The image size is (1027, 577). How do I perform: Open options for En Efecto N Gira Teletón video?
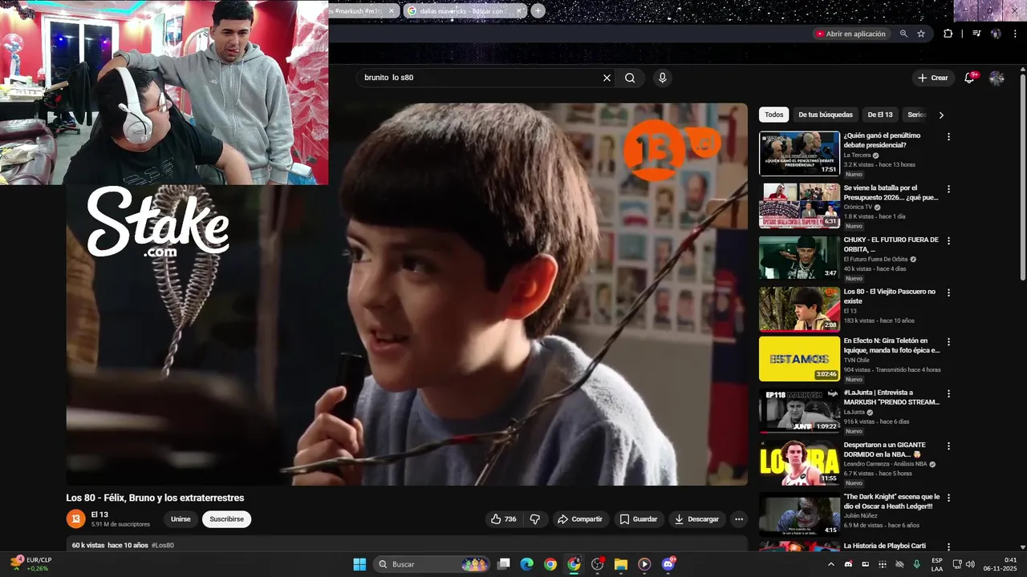(x=948, y=342)
